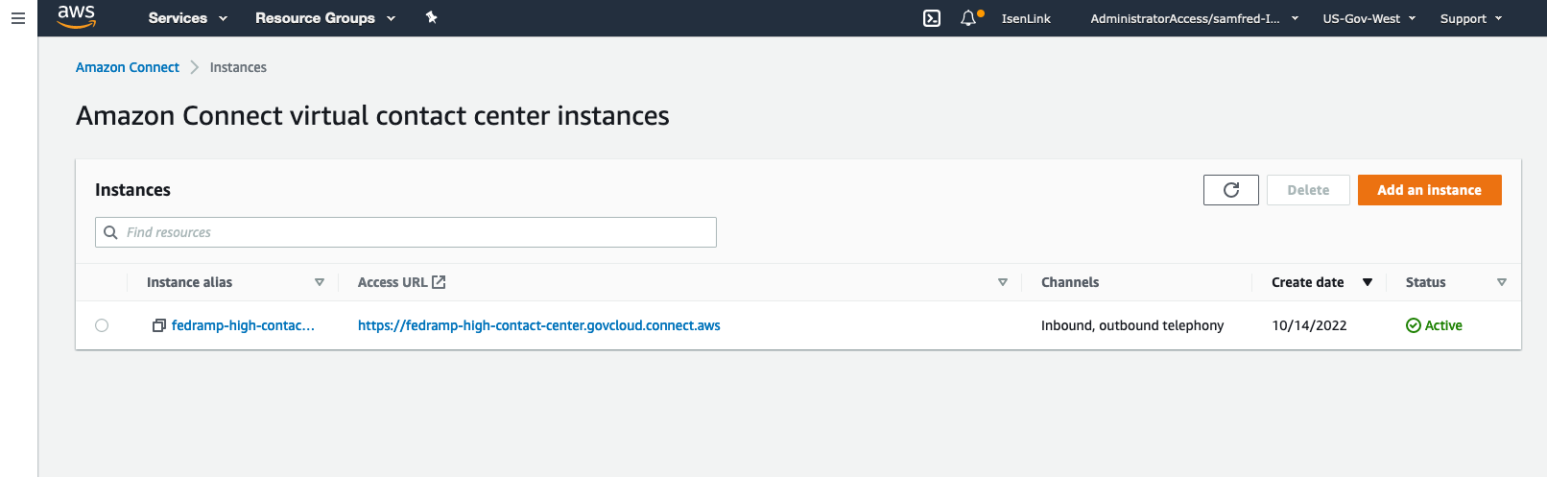The image size is (1547, 477).
Task: Open the fedramp-high-contac instance alias link
Action: click(243, 325)
